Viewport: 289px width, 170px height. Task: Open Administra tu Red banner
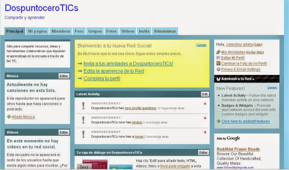[x=247, y=79]
